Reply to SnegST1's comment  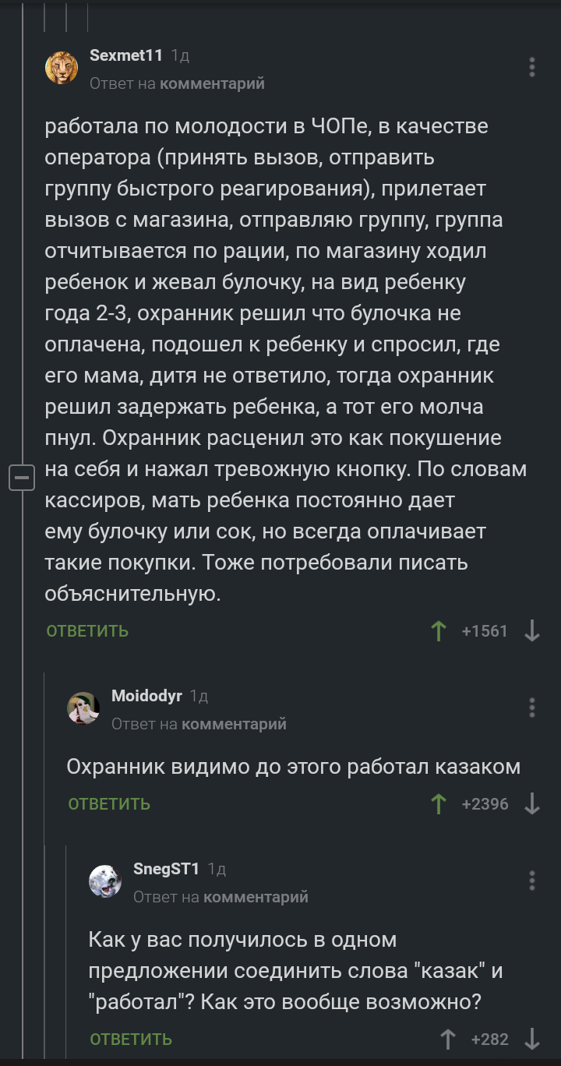point(131,1040)
